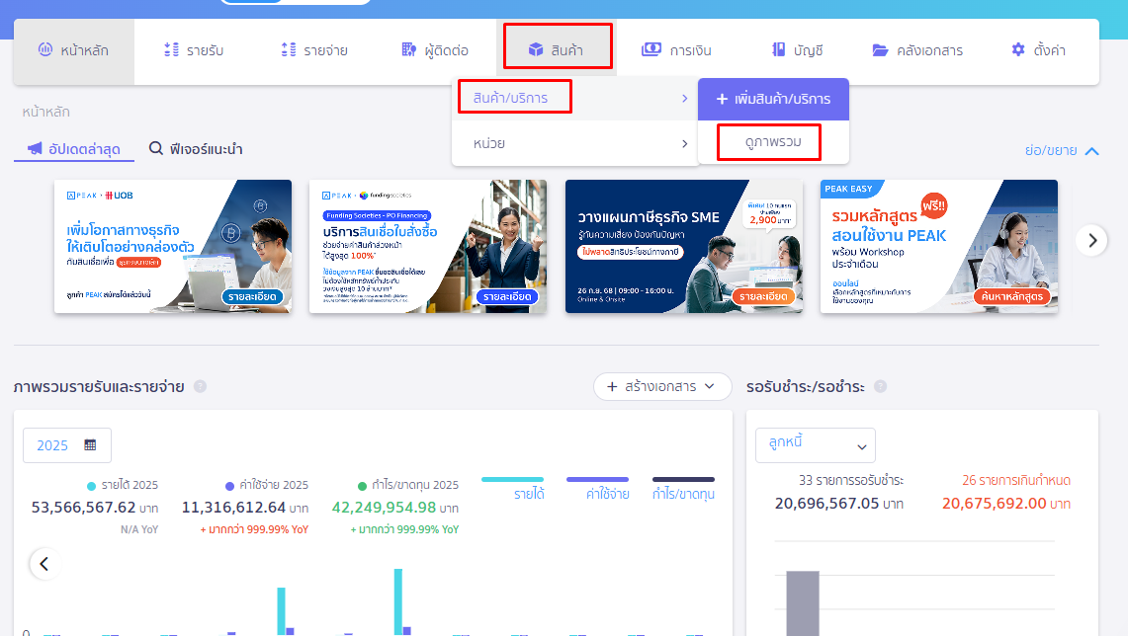
Task: Expand the สินค้า/บริการ submenu chevron
Action: [685, 99]
